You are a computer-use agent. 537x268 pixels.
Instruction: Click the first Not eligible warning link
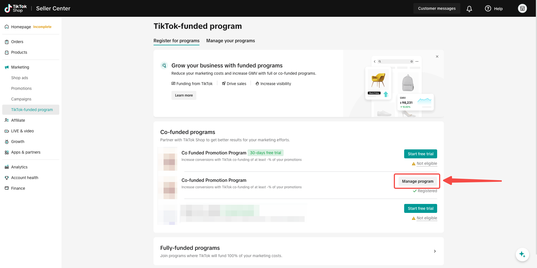tap(427, 164)
